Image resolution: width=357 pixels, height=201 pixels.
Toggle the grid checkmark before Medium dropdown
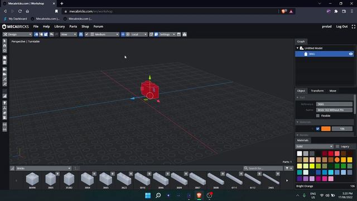point(87,35)
